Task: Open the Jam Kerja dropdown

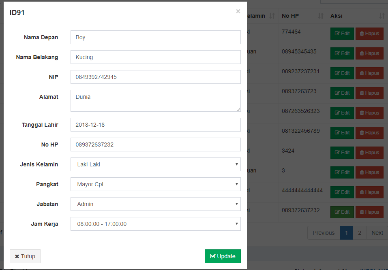Action: [155, 223]
